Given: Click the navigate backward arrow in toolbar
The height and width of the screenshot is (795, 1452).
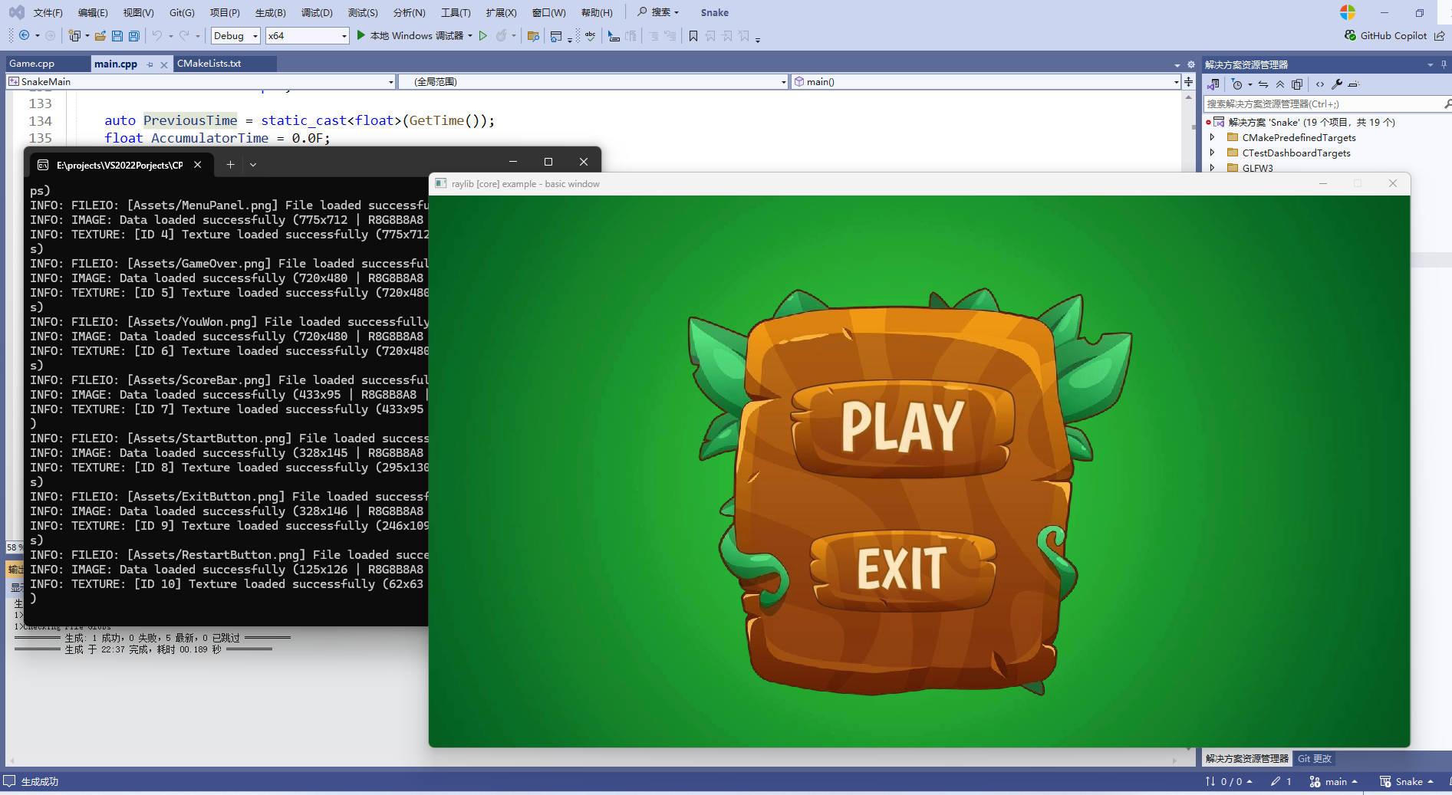Looking at the screenshot, I should [x=24, y=35].
